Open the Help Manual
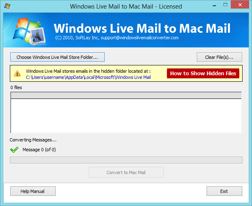This screenshot has height=206, width=252. [33, 191]
